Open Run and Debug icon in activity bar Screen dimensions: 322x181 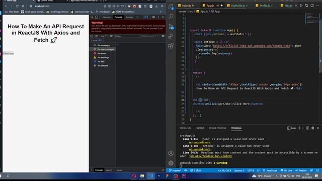click(x=171, y=36)
